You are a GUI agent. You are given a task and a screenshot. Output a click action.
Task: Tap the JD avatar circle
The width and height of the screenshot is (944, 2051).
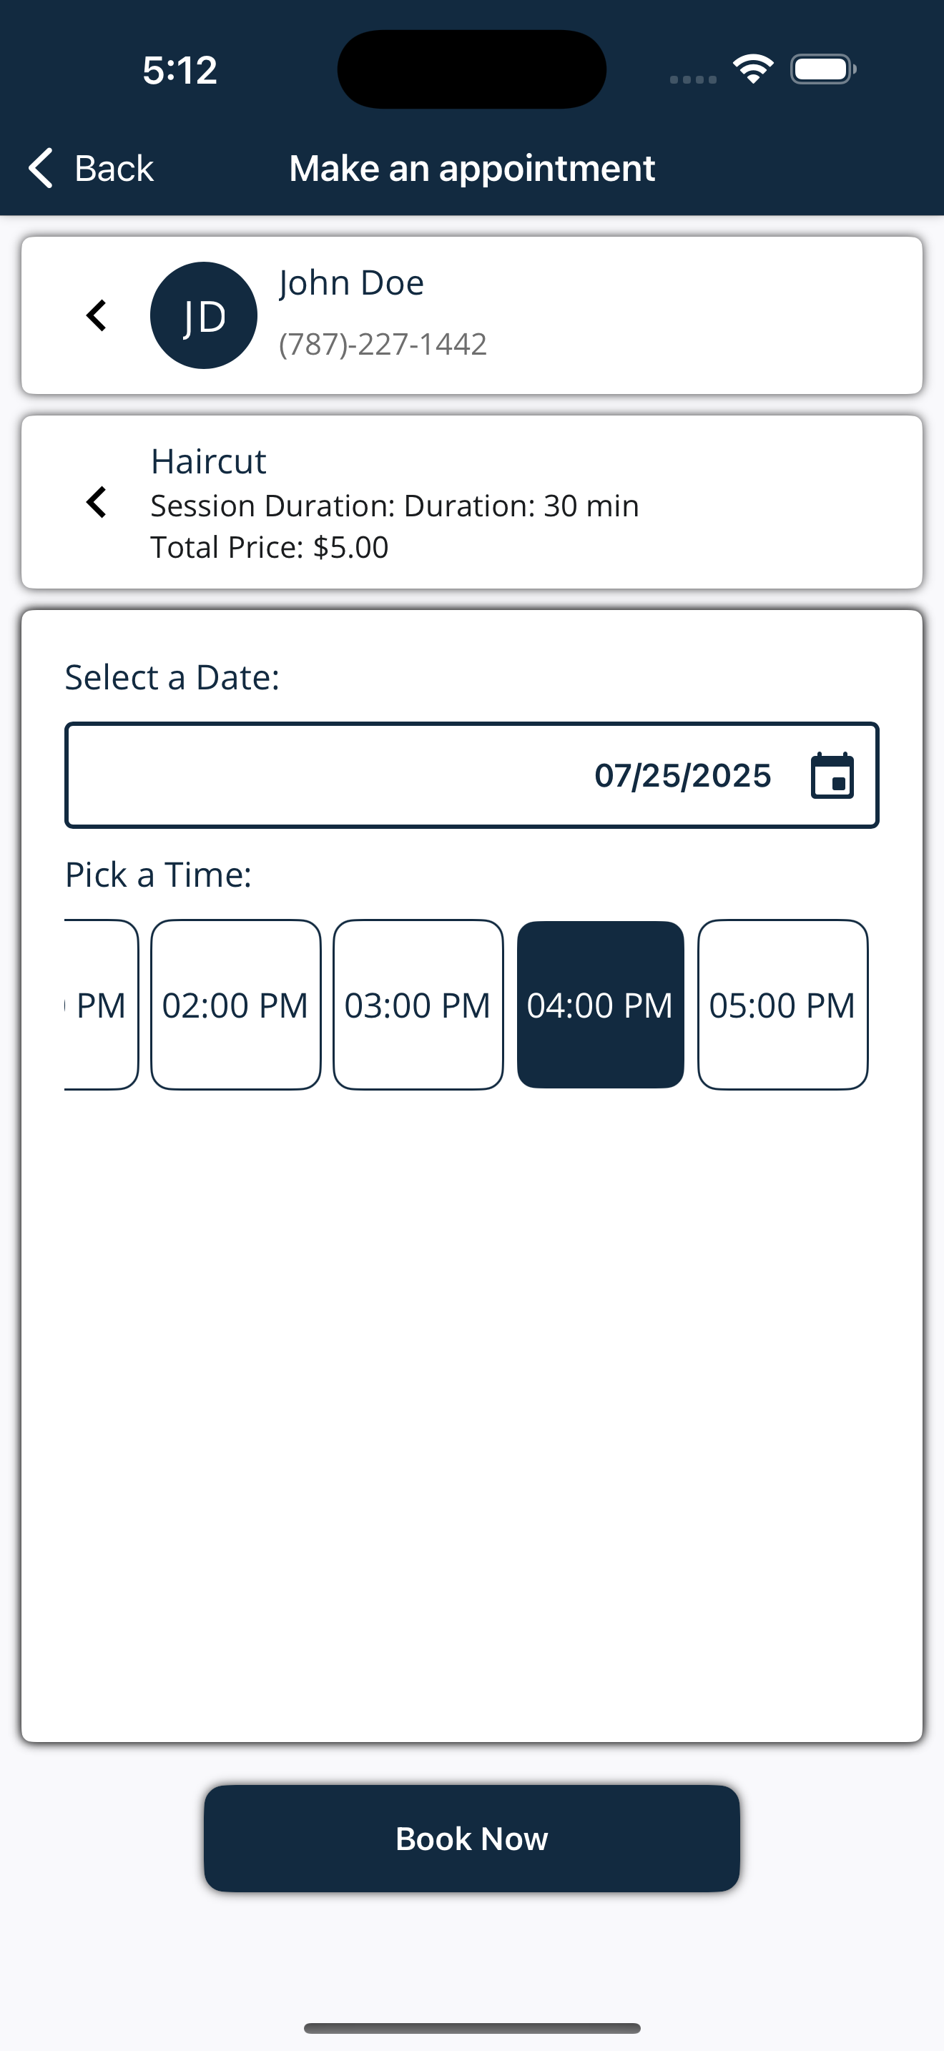[204, 315]
